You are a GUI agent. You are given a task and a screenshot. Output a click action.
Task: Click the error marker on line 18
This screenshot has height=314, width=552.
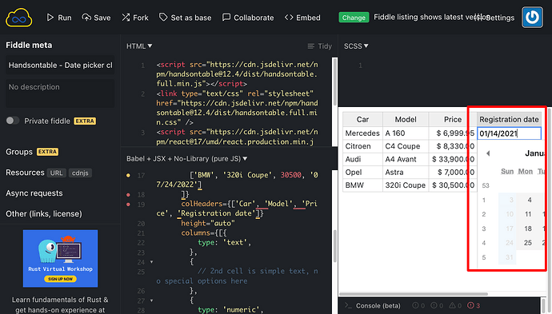click(x=128, y=194)
